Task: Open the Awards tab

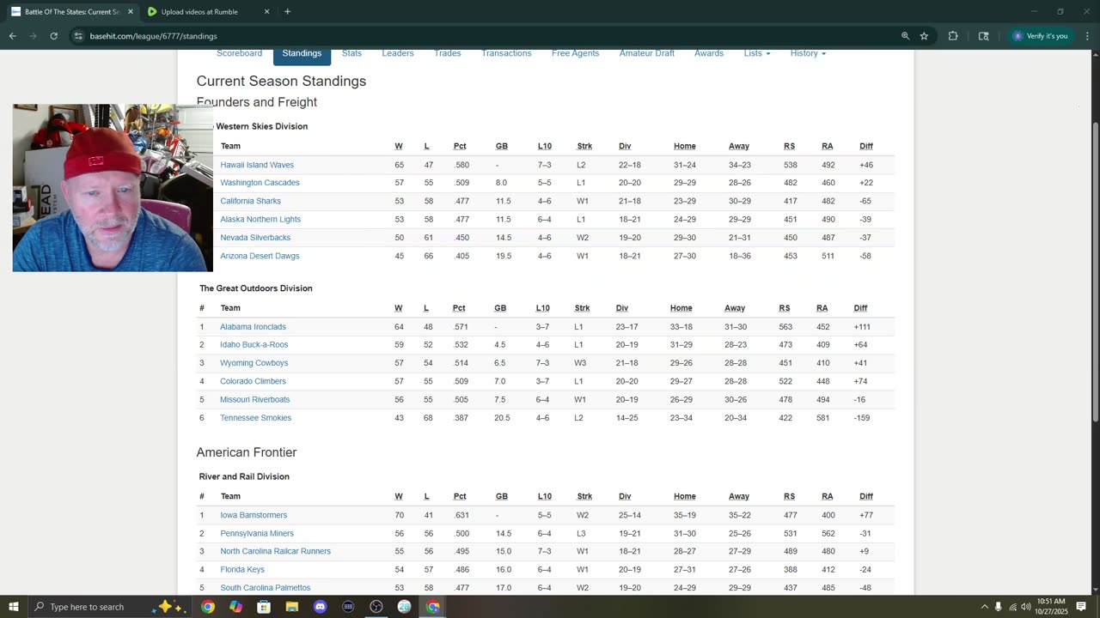Action: pos(709,53)
